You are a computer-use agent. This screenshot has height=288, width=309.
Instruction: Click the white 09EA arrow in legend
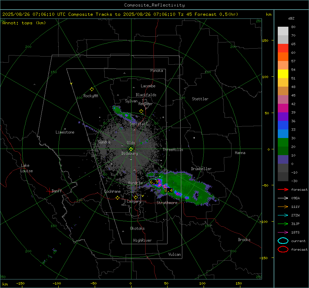click(x=283, y=198)
